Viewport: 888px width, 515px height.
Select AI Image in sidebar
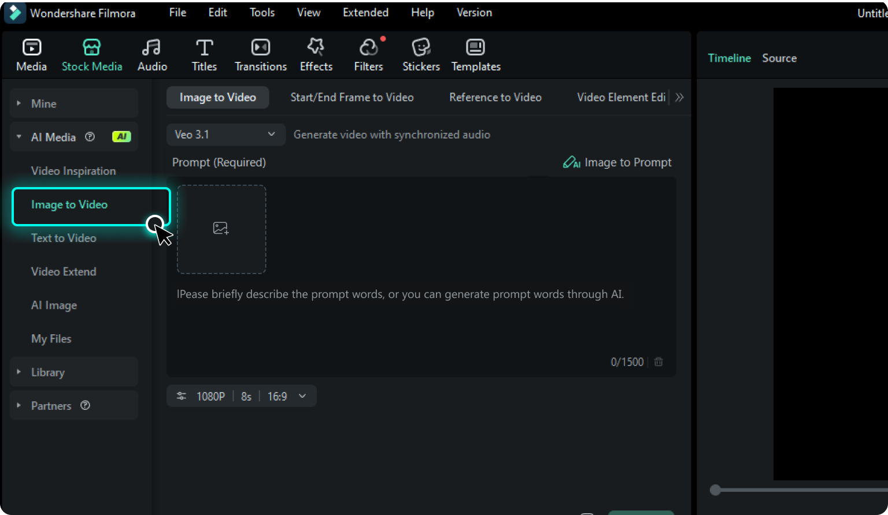click(54, 305)
